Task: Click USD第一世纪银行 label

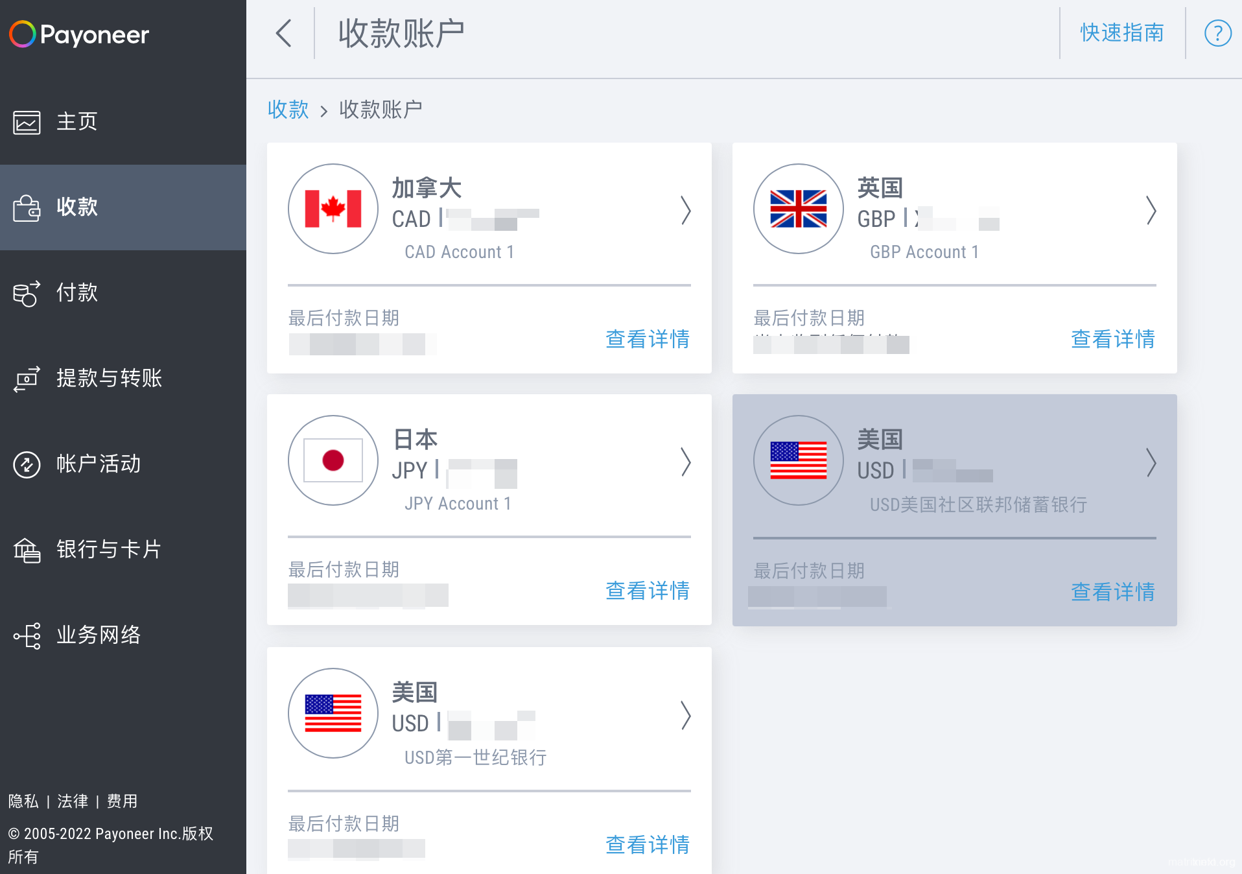Action: 476,757
